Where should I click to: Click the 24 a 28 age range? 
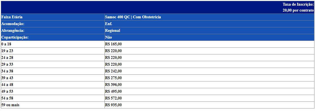[x=7, y=58]
